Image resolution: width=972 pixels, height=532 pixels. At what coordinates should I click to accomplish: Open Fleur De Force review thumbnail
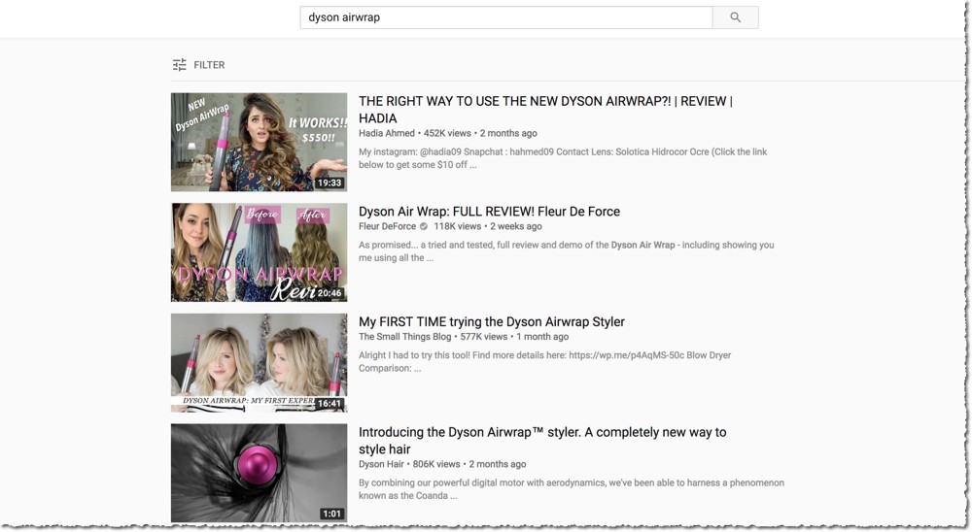pyautogui.click(x=260, y=252)
